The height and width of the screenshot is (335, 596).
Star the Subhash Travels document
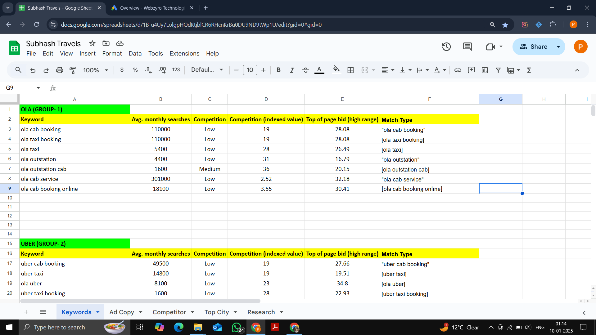coord(92,43)
